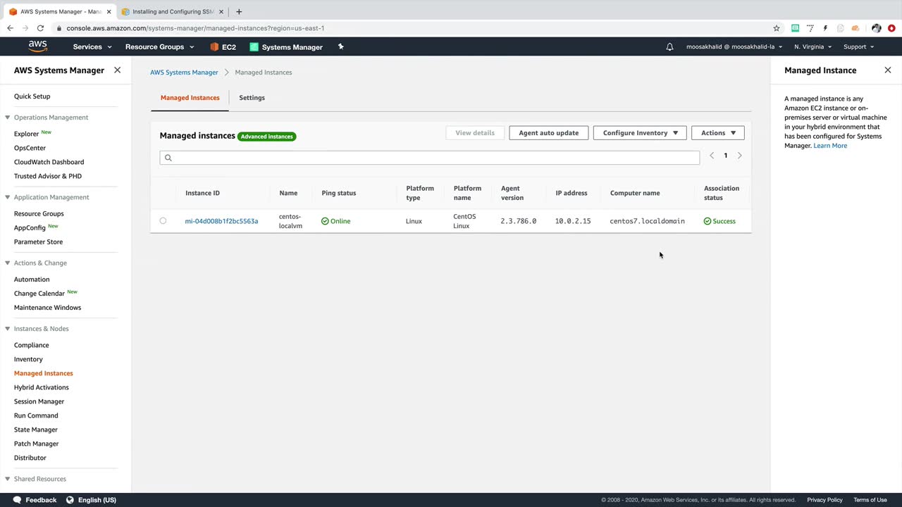The height and width of the screenshot is (507, 902).
Task: Collapse the Actions & Change section
Action: click(x=8, y=263)
